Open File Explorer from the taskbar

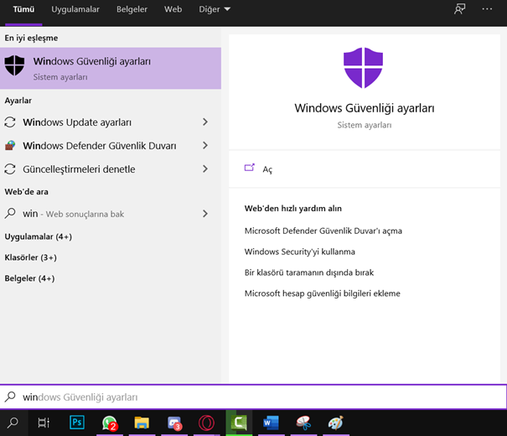point(142,423)
